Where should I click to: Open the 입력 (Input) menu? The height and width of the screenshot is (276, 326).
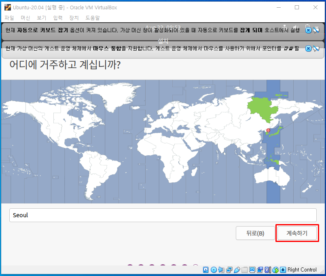click(57, 18)
